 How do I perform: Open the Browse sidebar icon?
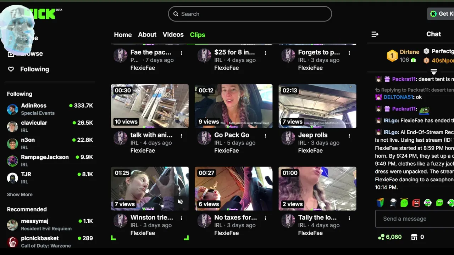[x=11, y=54]
